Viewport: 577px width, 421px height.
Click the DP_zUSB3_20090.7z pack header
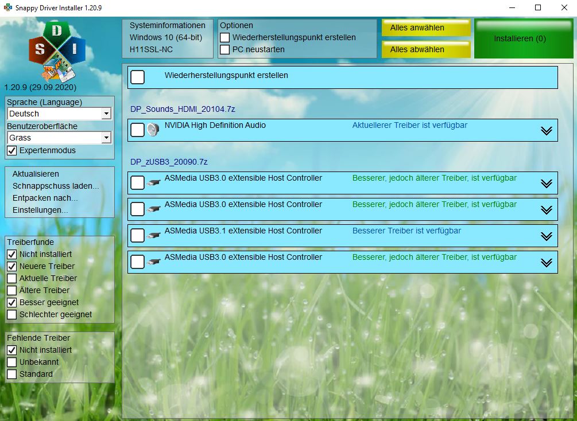point(169,162)
